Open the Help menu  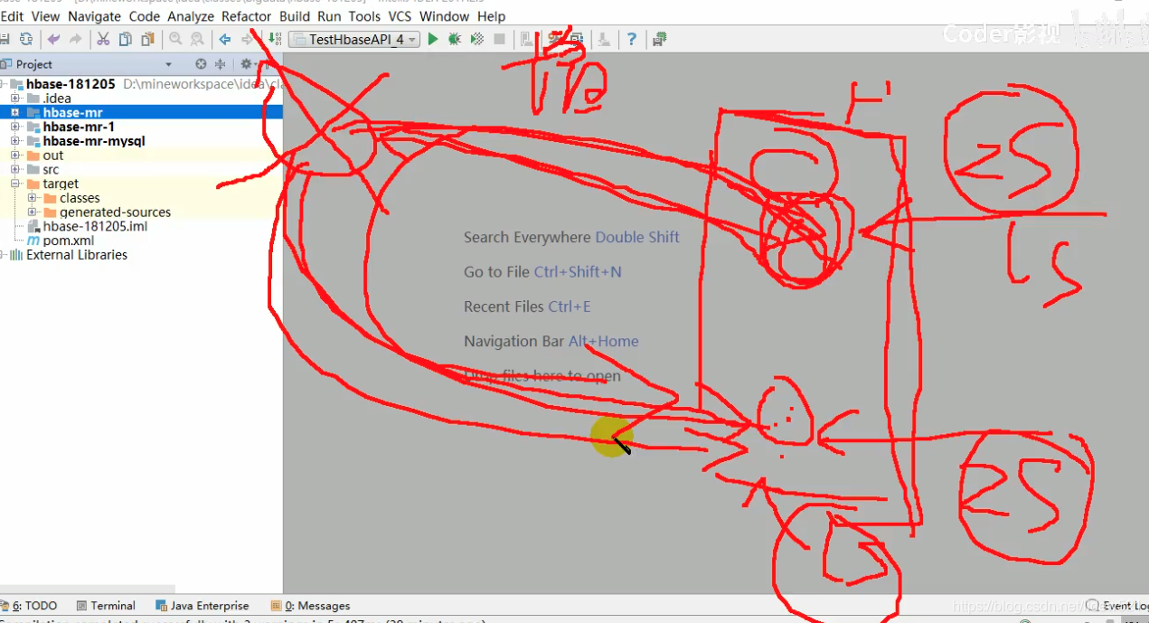491,16
